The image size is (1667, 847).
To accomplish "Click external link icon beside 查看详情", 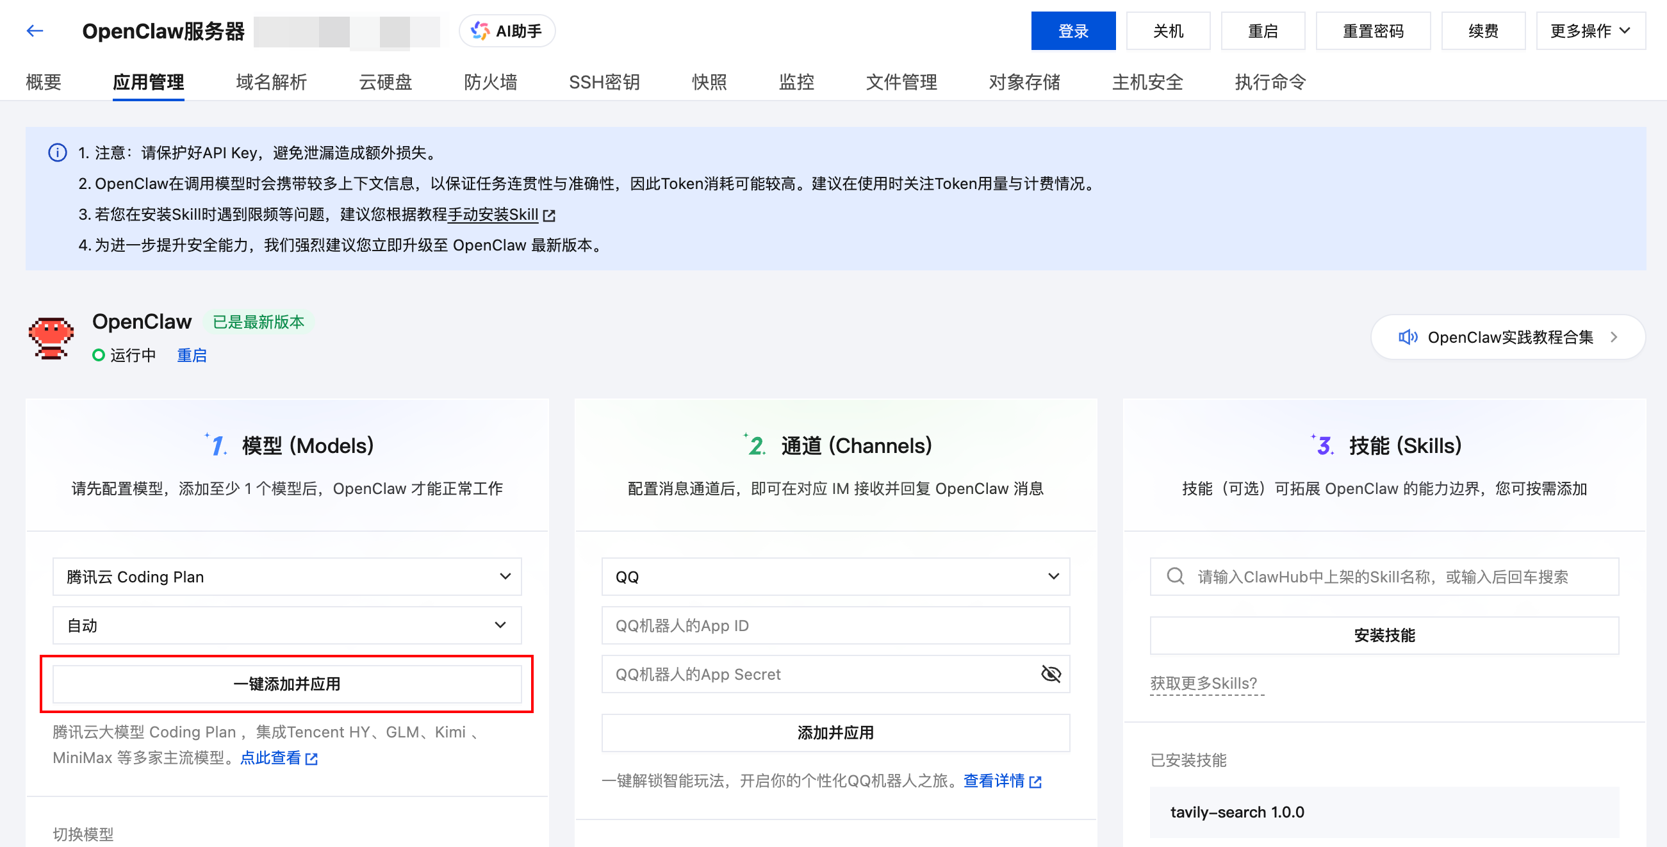I will (1035, 782).
